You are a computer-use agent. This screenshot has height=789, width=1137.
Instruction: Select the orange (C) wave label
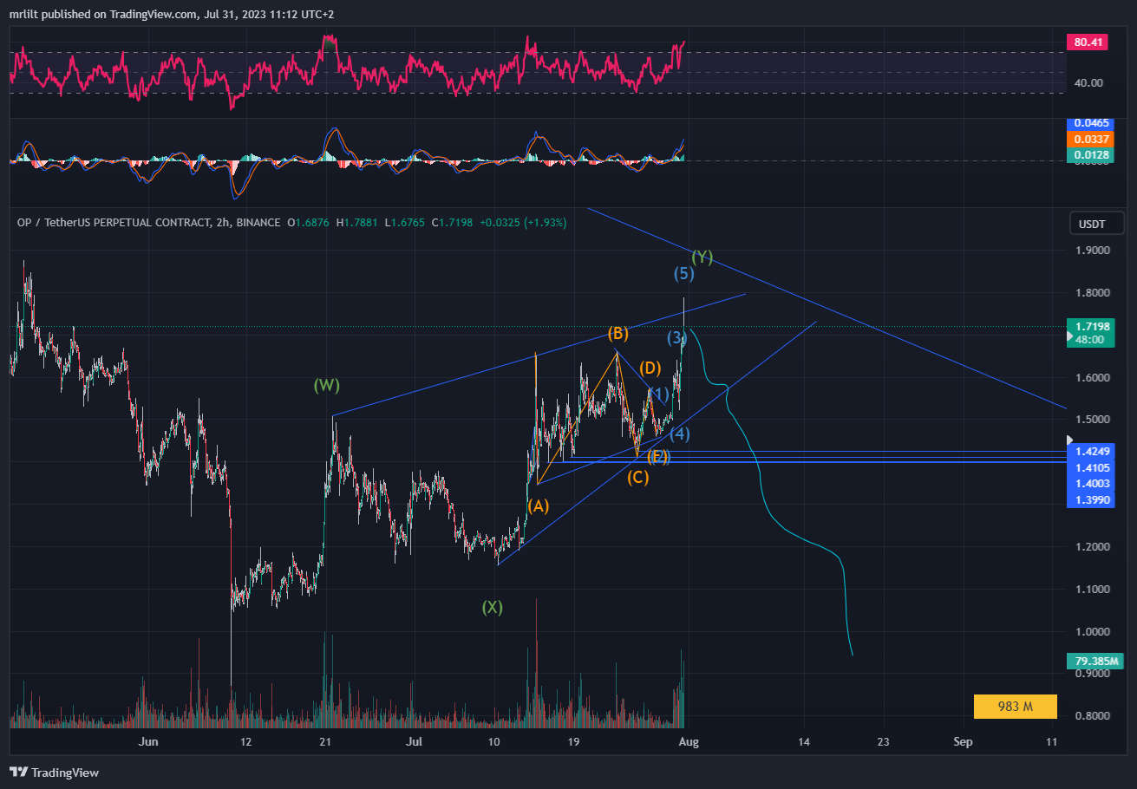pos(638,477)
